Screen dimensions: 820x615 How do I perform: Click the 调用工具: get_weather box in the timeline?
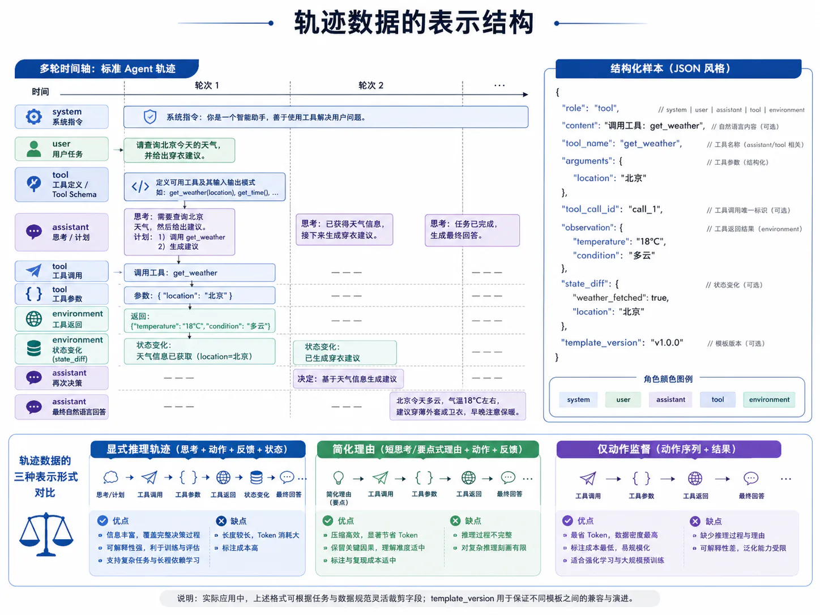coord(200,272)
